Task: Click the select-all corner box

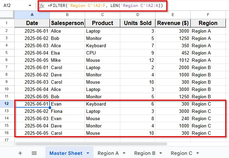Action: tap(7, 15)
